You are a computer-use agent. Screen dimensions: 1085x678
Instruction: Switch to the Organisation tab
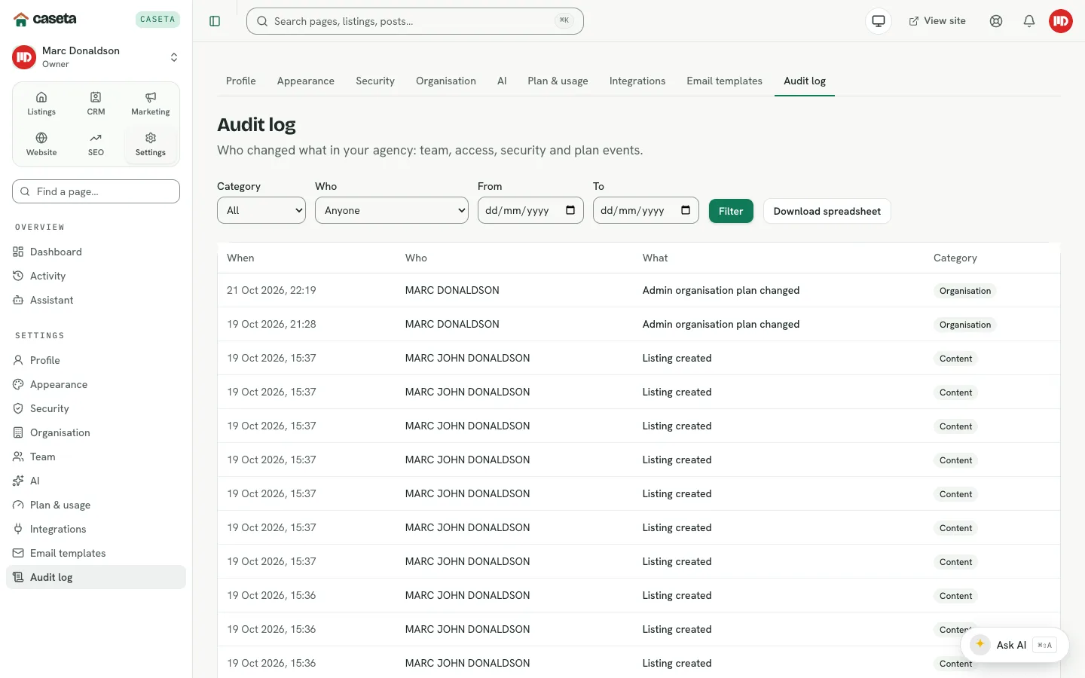click(x=446, y=81)
